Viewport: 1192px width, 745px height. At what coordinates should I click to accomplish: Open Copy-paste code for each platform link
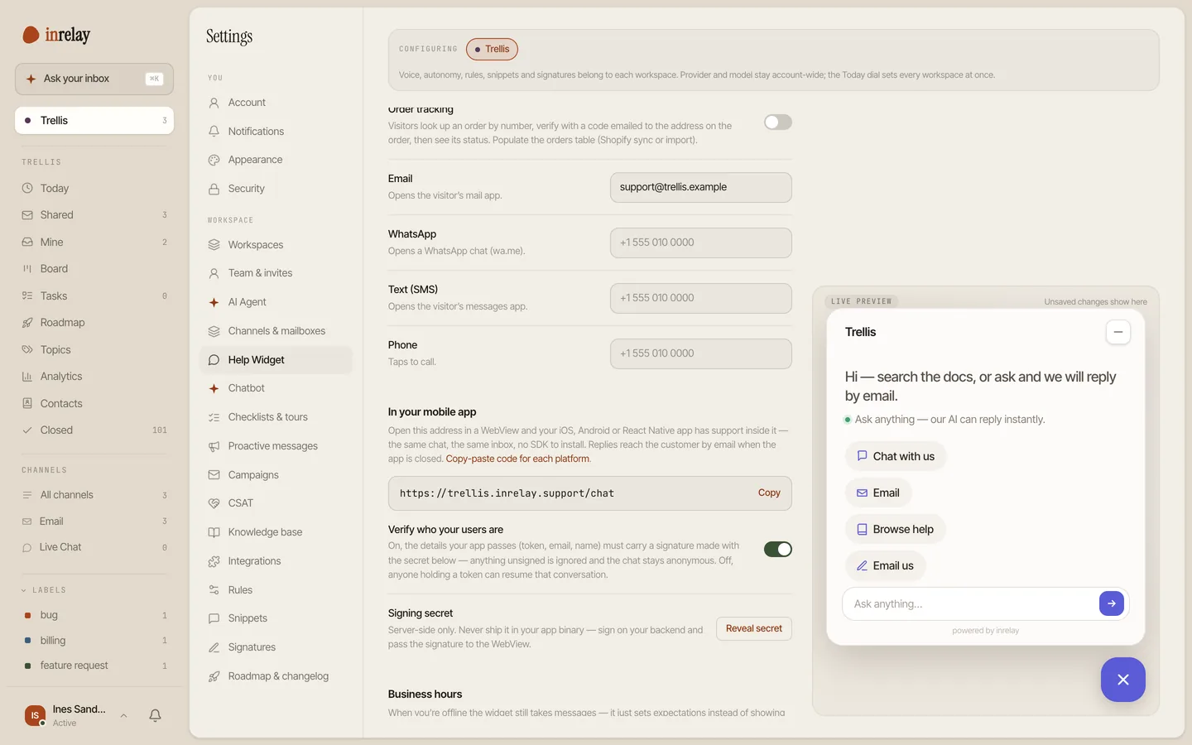[x=517, y=459]
